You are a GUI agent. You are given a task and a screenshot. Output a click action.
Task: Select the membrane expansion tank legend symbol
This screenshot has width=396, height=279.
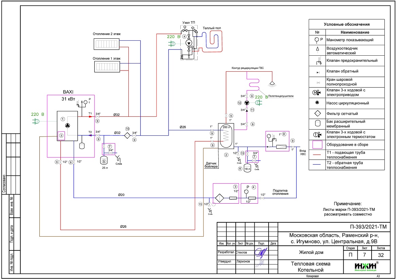[x=317, y=123]
